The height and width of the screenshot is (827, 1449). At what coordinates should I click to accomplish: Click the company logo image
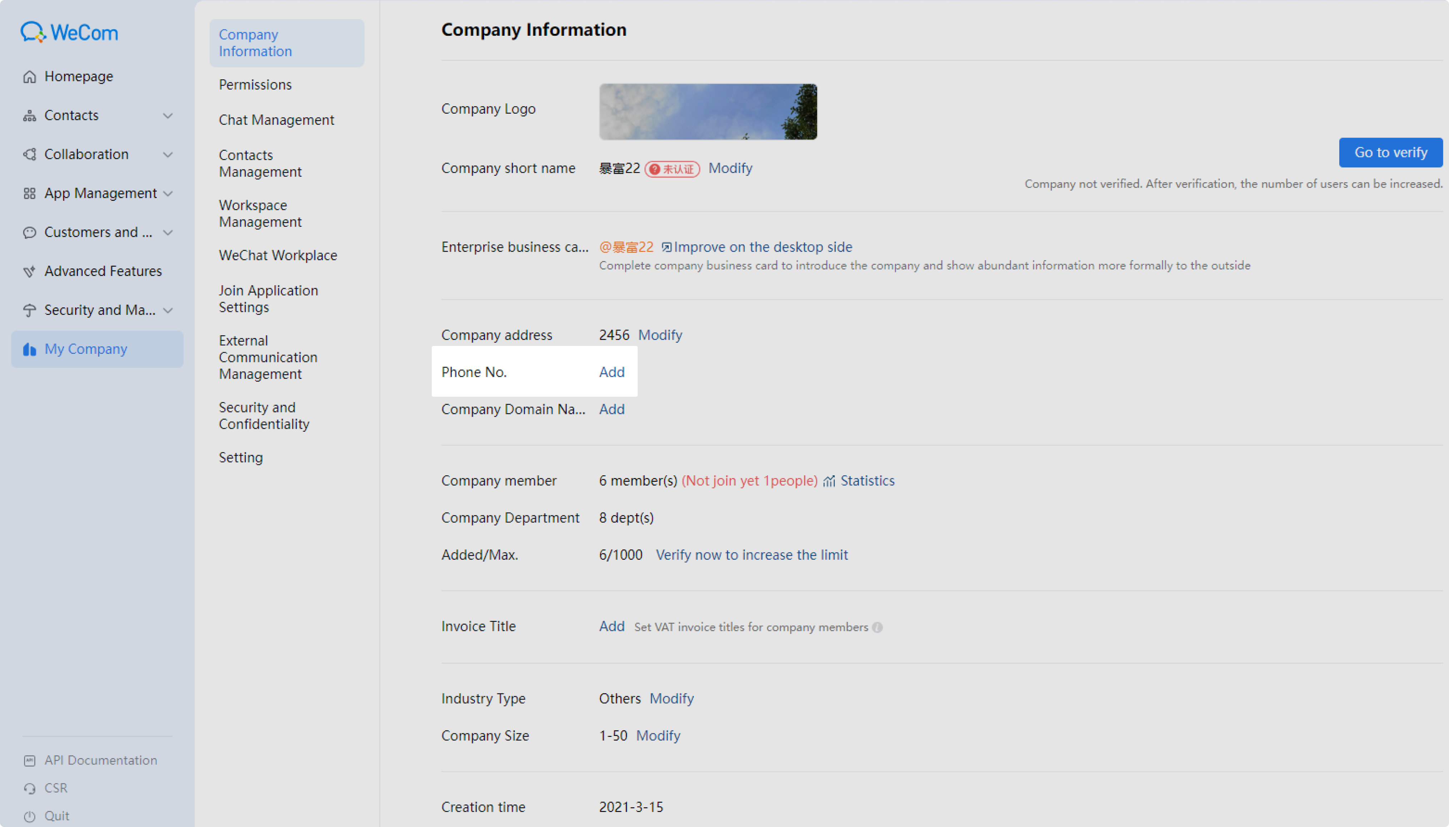(708, 112)
